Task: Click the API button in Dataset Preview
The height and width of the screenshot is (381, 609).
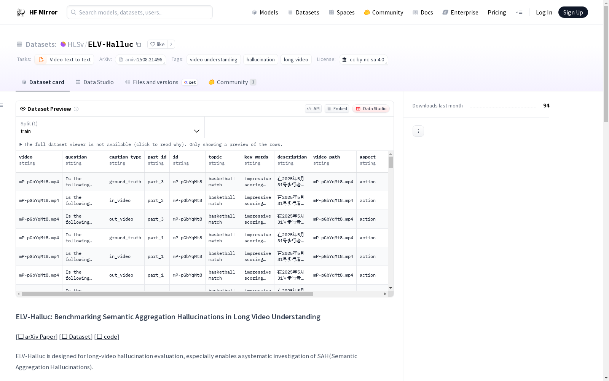Action: [313, 109]
